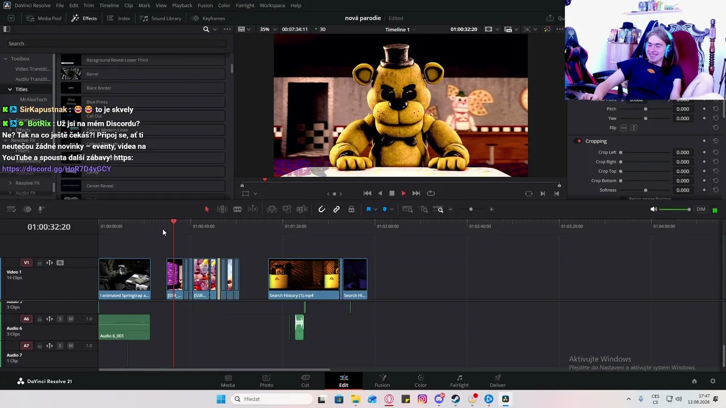The image size is (726, 408).
Task: Click the timeline Full Extent Zoom icon
Action: [407, 210]
